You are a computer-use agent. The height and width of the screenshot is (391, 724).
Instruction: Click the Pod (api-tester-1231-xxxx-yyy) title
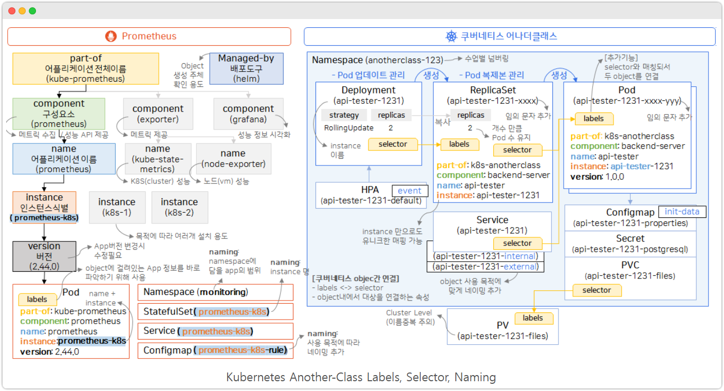coord(627,95)
